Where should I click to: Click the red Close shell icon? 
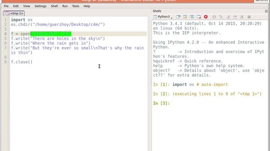[x=205, y=17]
